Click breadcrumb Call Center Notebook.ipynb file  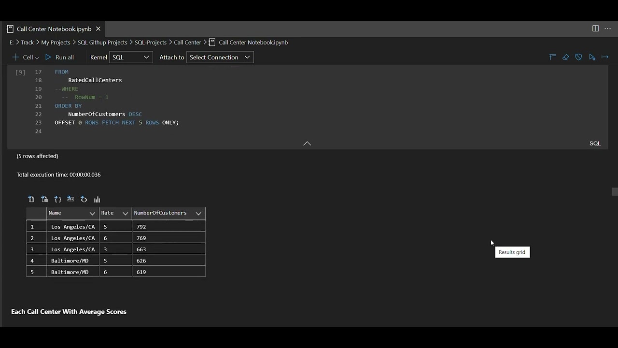point(253,43)
